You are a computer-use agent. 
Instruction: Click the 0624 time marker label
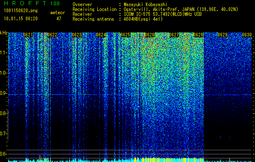point(101,35)
